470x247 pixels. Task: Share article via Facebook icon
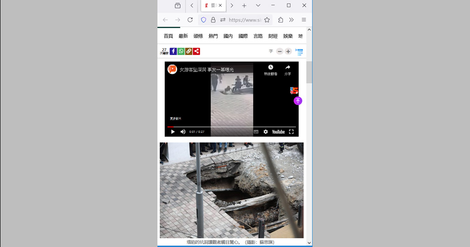coord(173,51)
